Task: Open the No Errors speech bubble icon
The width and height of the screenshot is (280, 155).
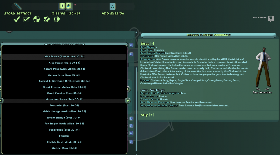Action: point(270,19)
